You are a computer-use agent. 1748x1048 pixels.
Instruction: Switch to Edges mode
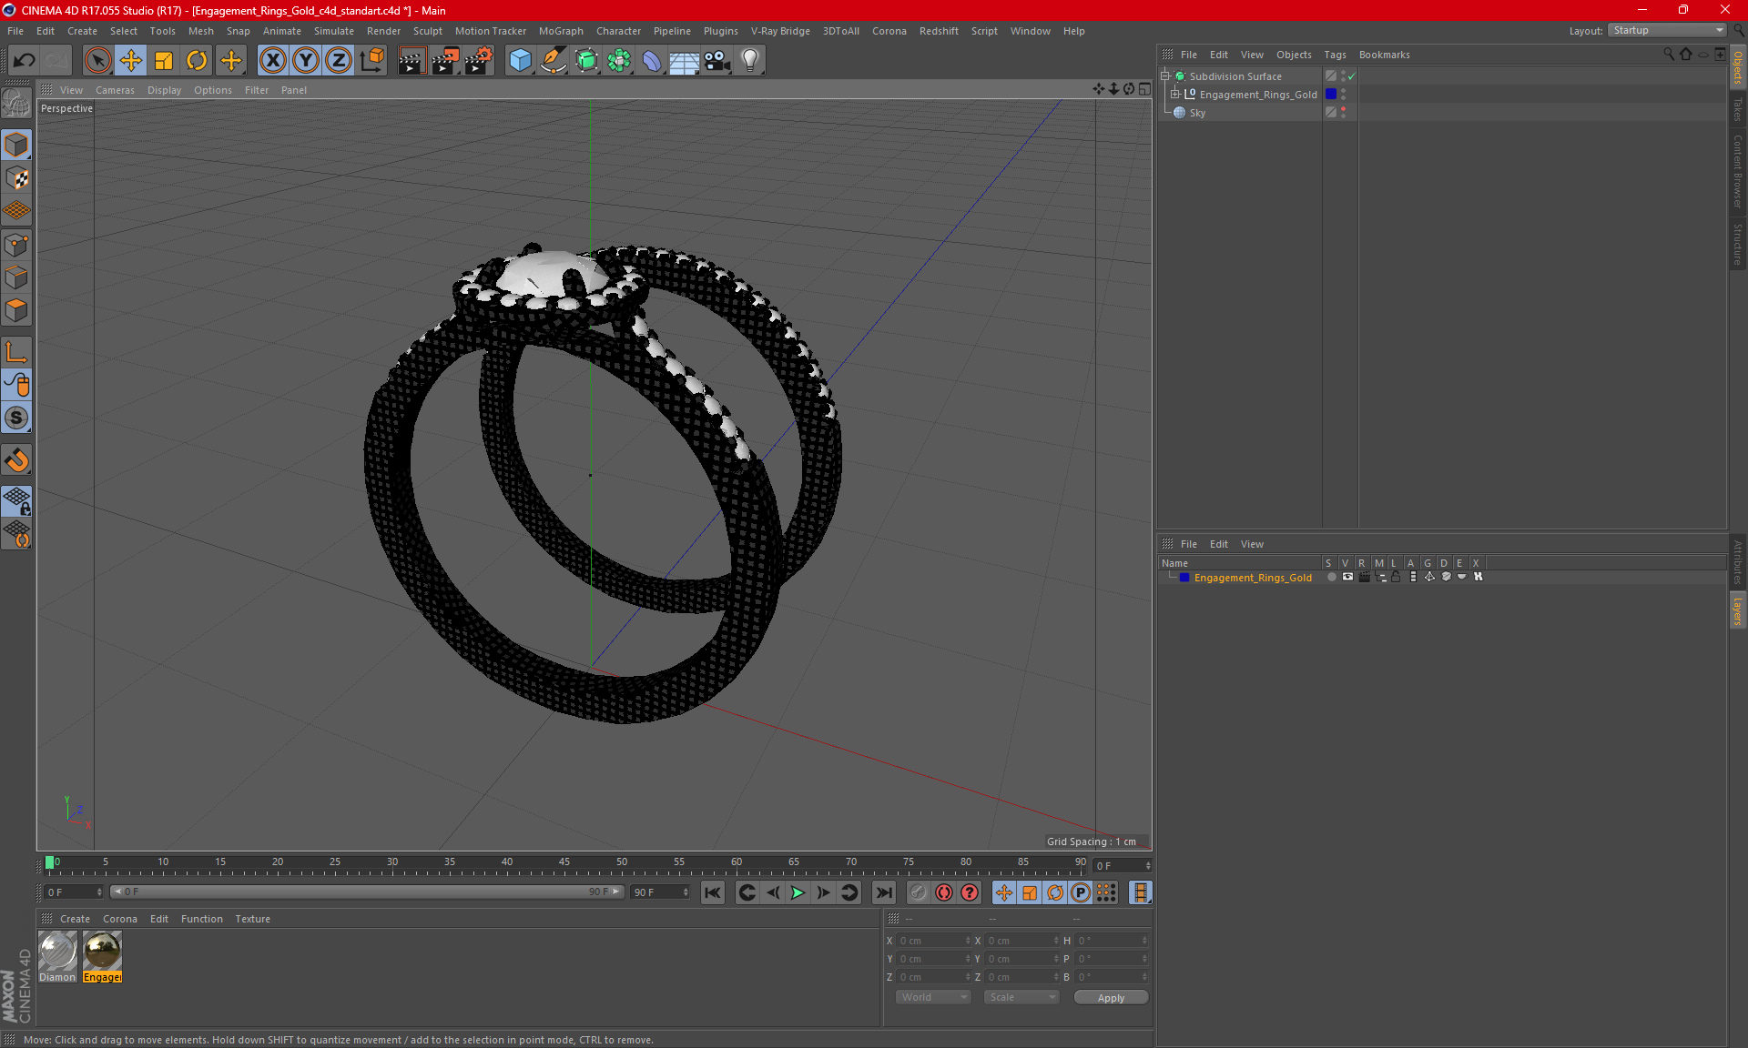pyautogui.click(x=16, y=277)
